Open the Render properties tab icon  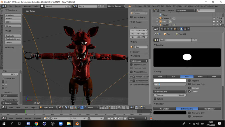tap(161, 29)
